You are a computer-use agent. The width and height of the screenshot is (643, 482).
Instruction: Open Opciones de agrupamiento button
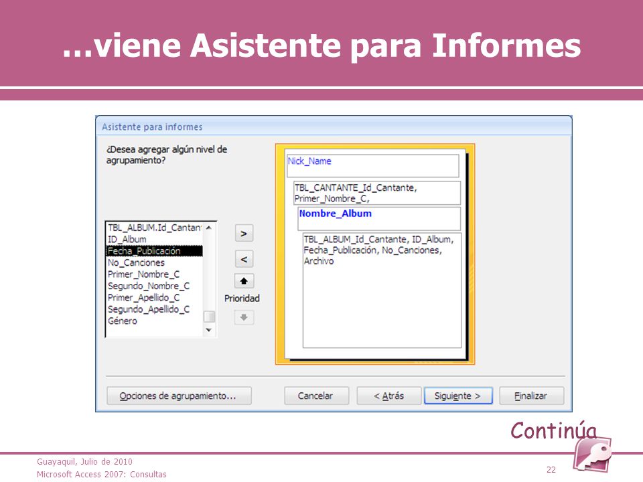point(179,396)
